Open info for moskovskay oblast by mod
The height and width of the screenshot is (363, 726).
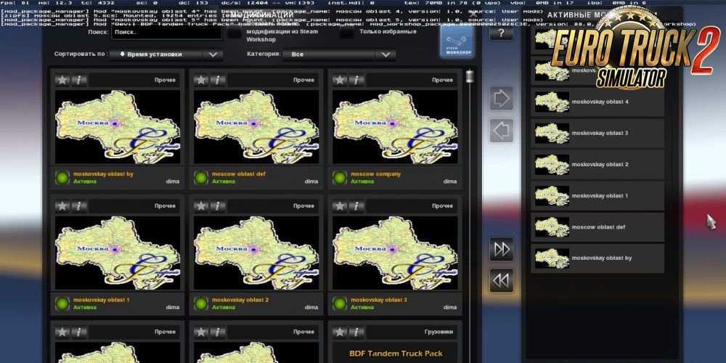[79, 80]
